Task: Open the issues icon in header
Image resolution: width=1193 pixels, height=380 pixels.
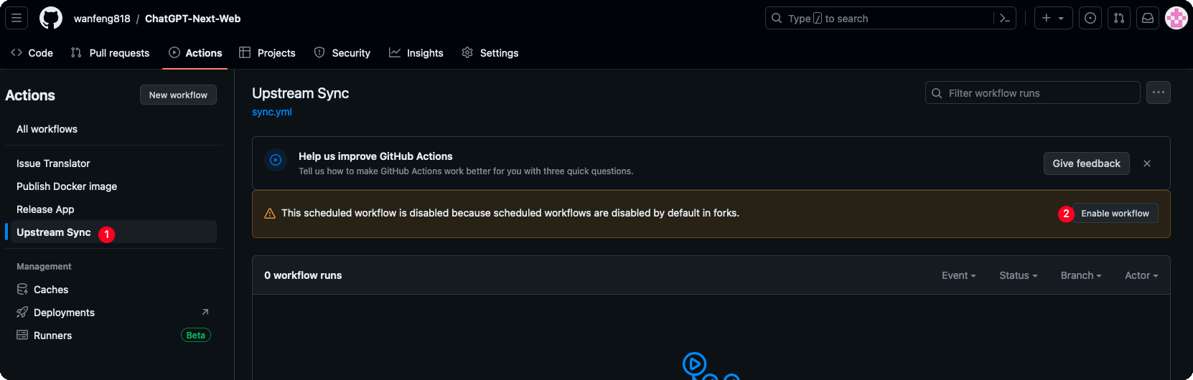Action: click(1090, 18)
